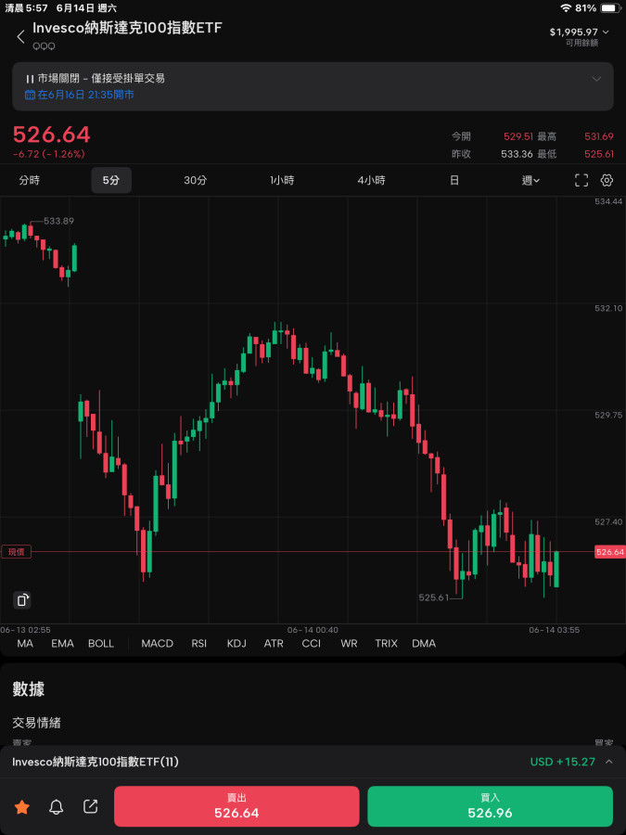Tap the rotate chart icon
This screenshot has width=626, height=835.
click(22, 599)
